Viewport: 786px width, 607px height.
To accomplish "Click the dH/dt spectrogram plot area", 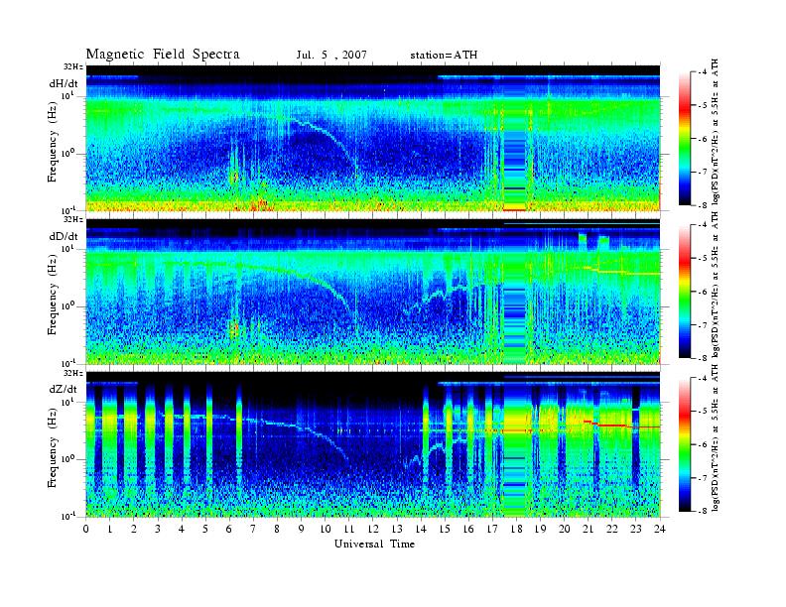I will click(x=373, y=138).
